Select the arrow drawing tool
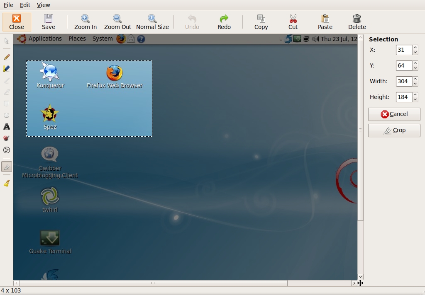 (x=7, y=92)
